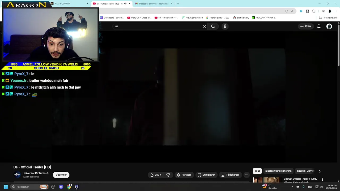
Task: Open the weather widget in taskbar
Action: 270,187
